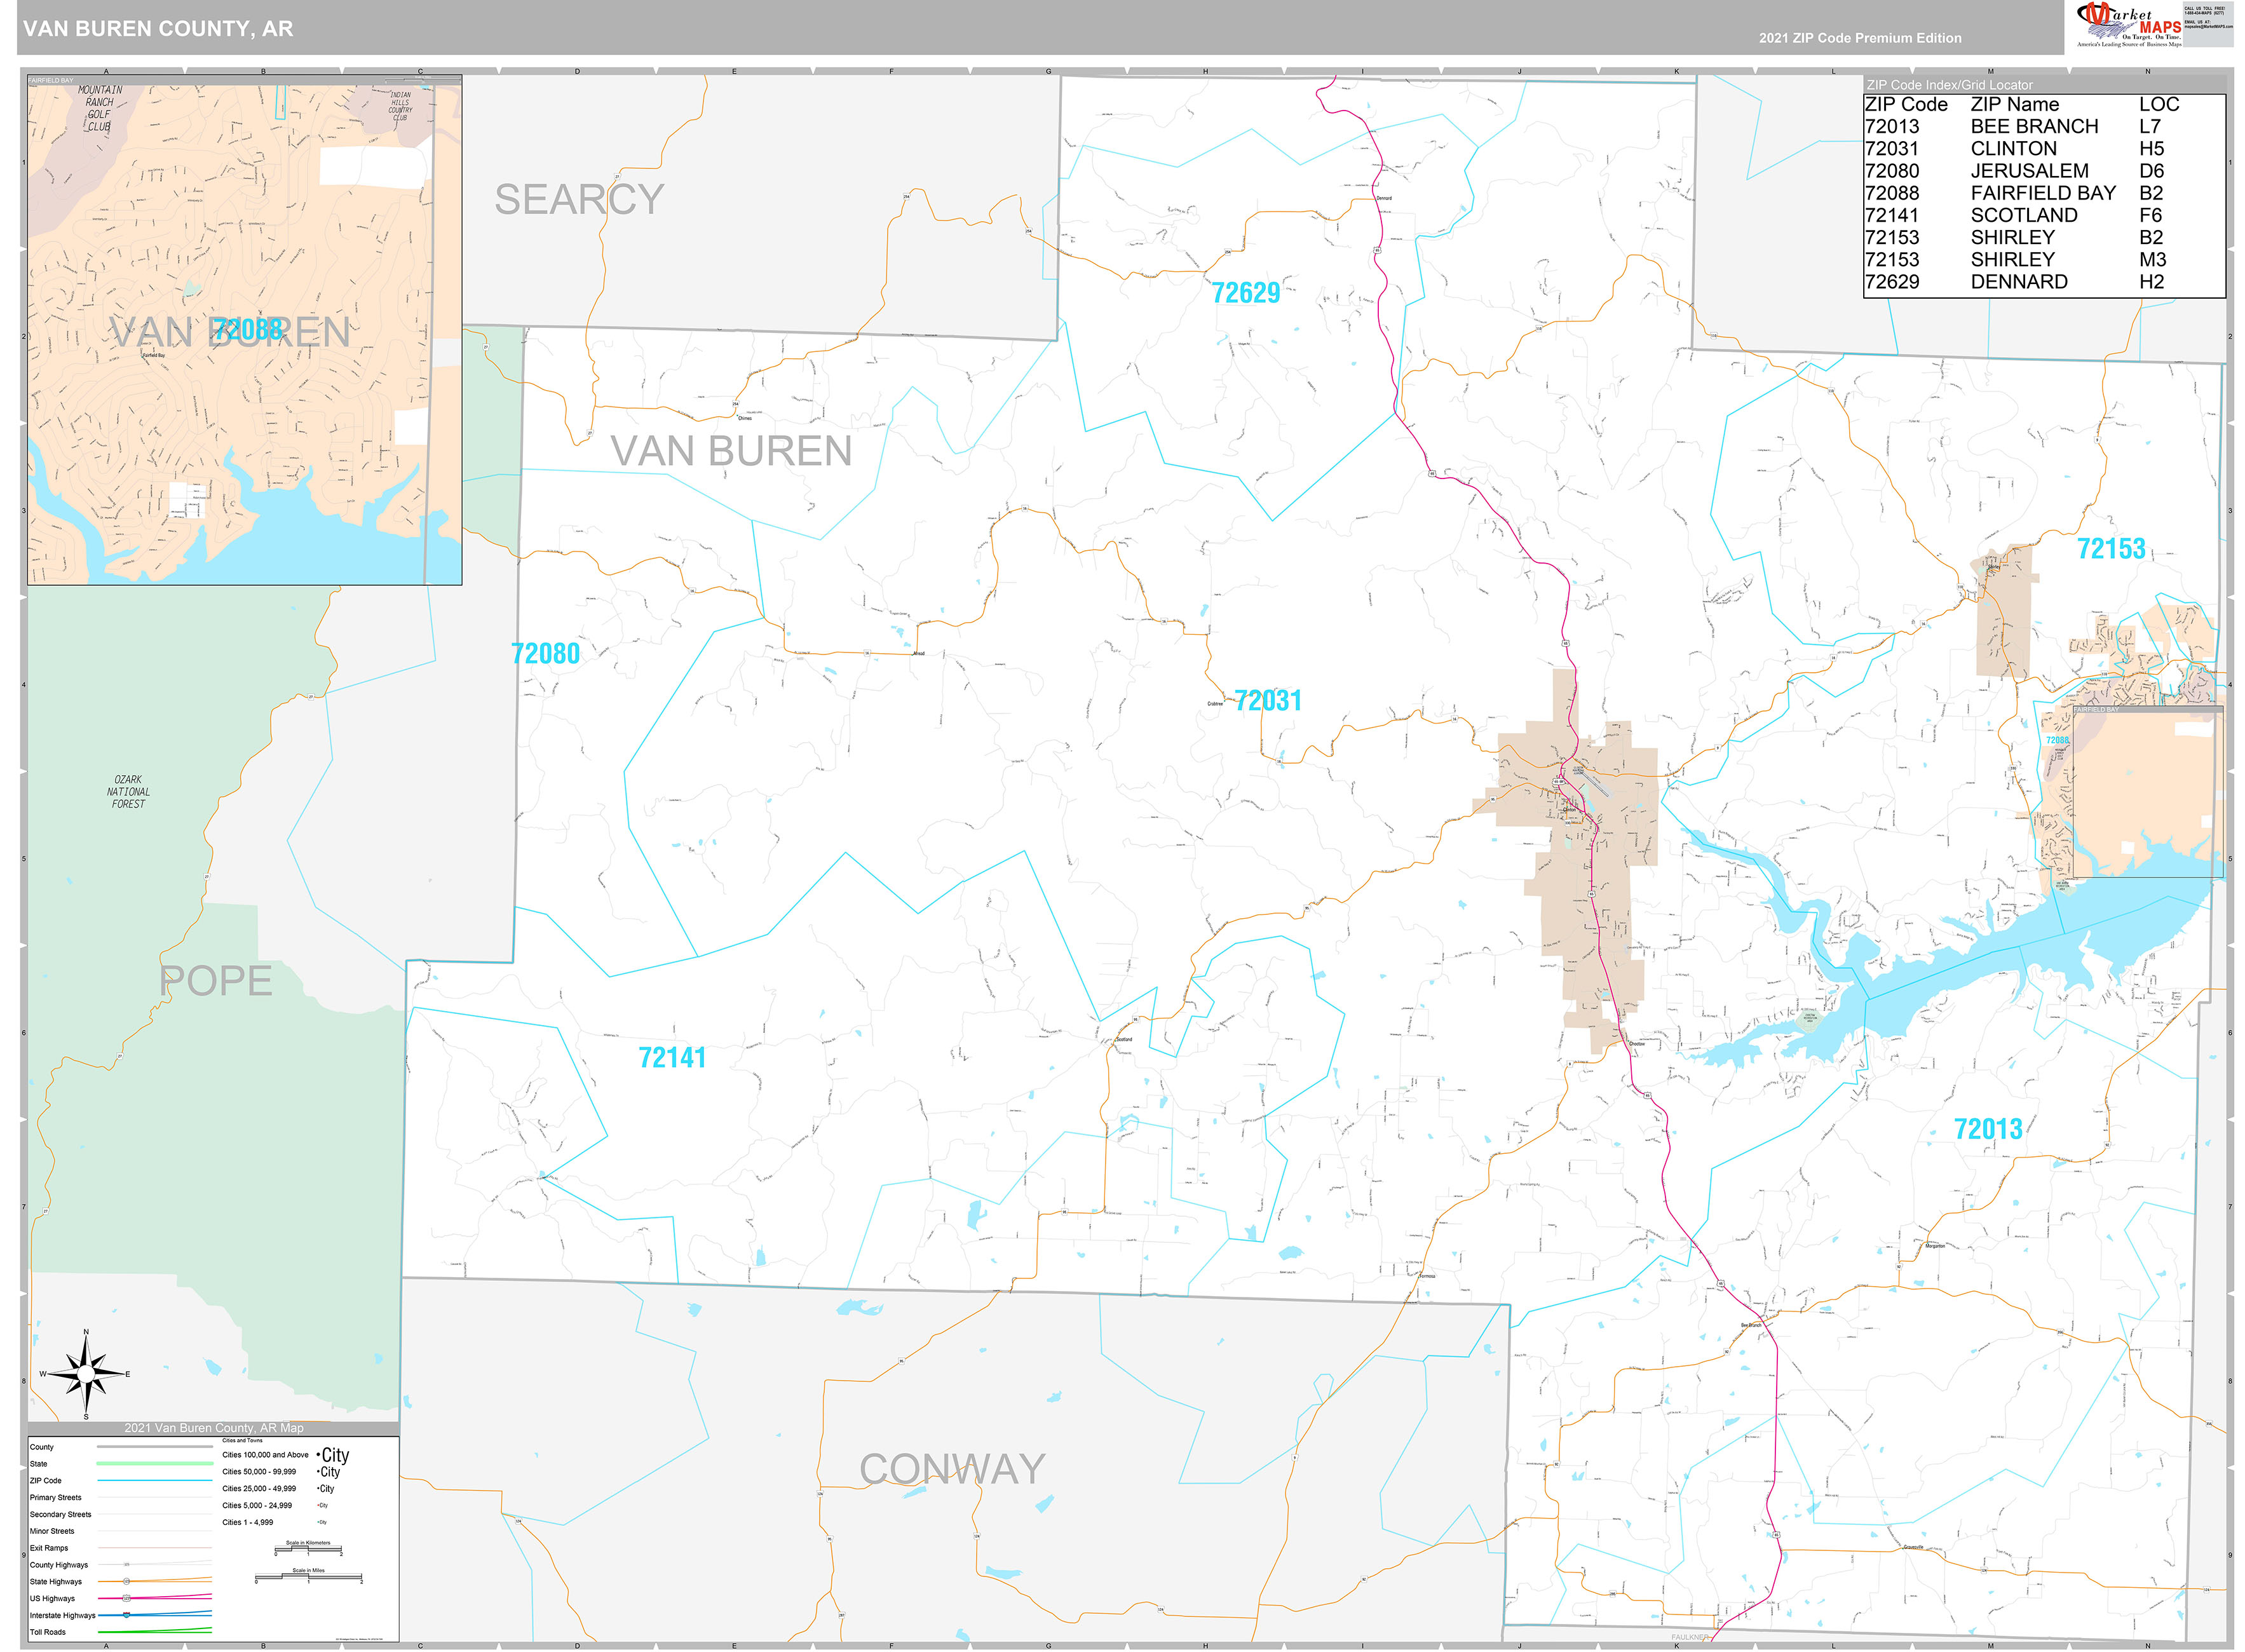Click the Interstate Highways shield symbol in legend

[x=127, y=1616]
